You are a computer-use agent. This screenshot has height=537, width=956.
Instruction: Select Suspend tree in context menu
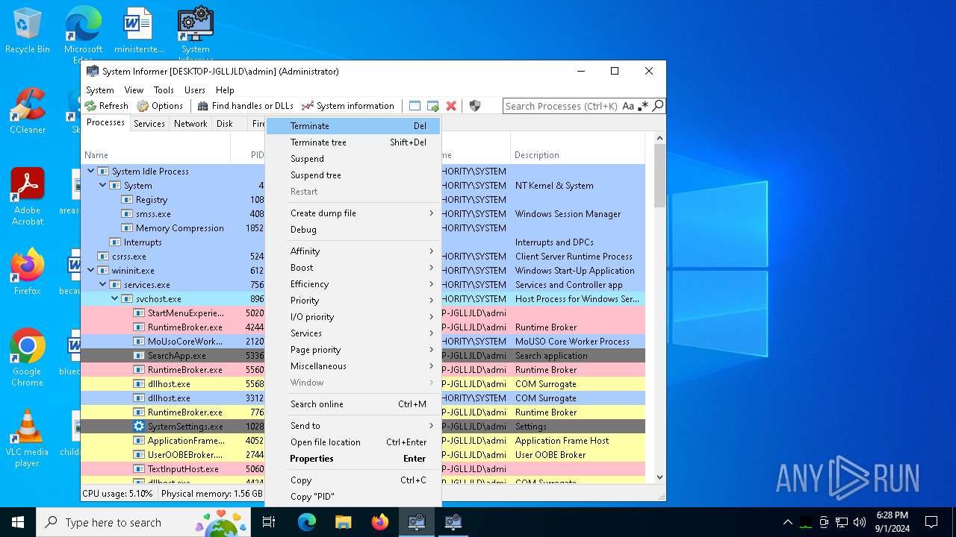[353, 175]
